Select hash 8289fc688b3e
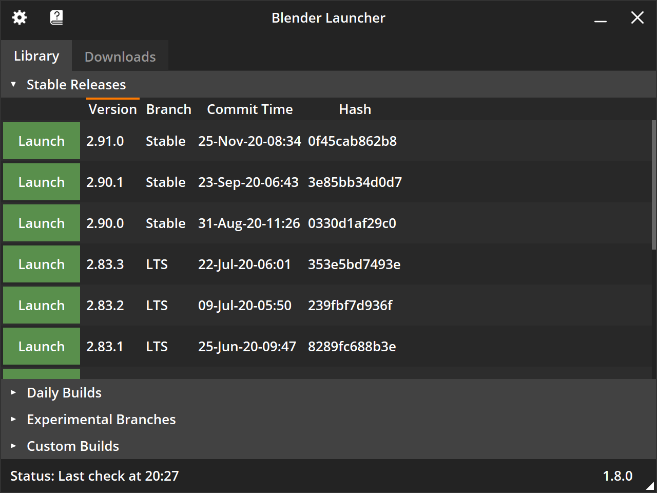 (352, 347)
